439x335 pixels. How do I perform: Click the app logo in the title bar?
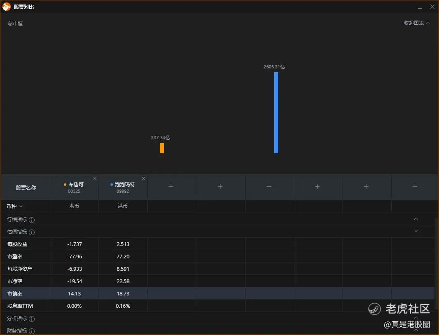[7, 7]
